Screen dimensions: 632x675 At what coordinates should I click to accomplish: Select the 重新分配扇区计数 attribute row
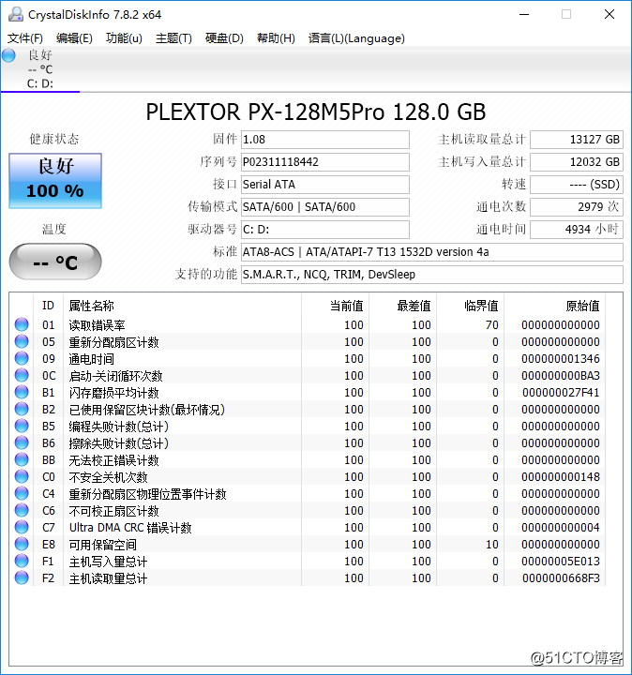tap(308, 342)
